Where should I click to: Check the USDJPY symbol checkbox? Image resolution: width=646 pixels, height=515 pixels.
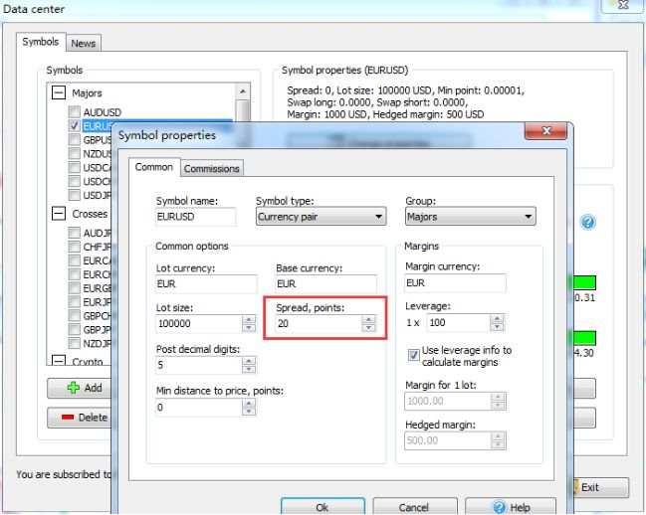click(x=75, y=195)
